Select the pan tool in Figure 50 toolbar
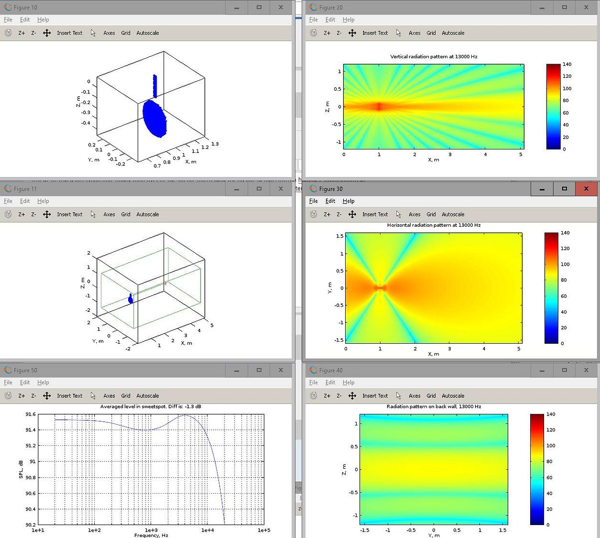Image resolution: width=600 pixels, height=538 pixels. 47,396
